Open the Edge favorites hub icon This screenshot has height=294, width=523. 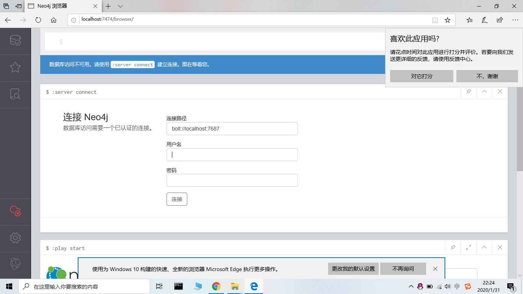470,20
